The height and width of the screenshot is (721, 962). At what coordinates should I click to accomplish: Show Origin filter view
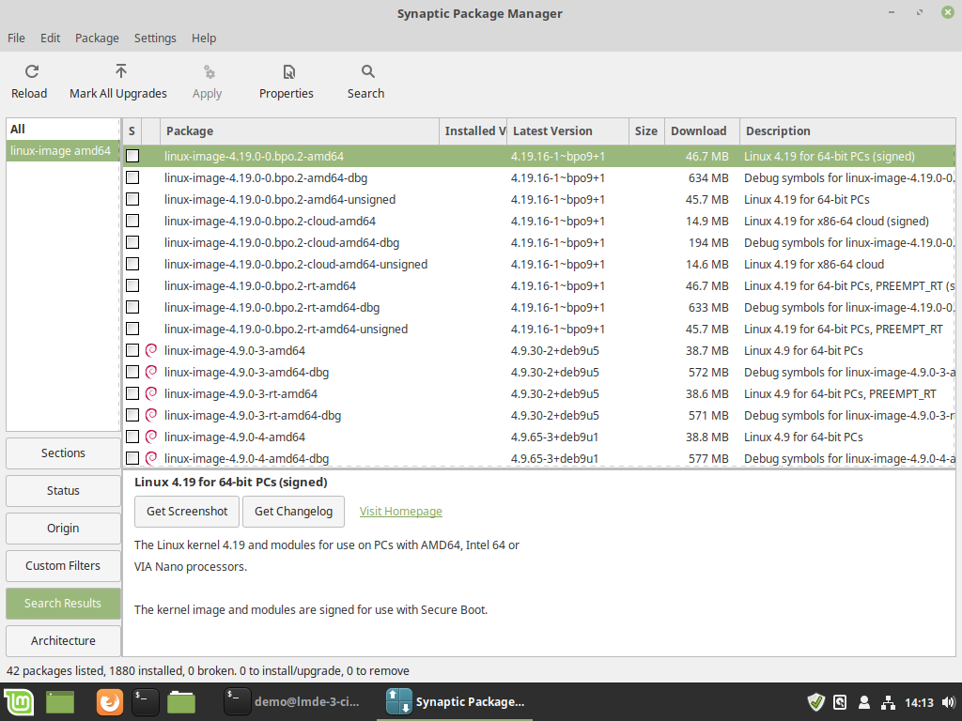pyautogui.click(x=63, y=528)
